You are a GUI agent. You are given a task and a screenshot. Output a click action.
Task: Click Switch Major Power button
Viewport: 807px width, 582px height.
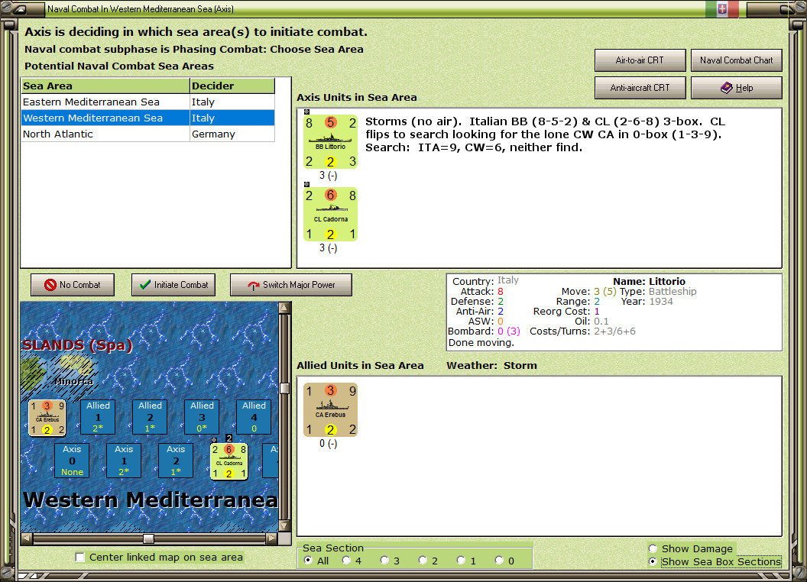tap(291, 285)
